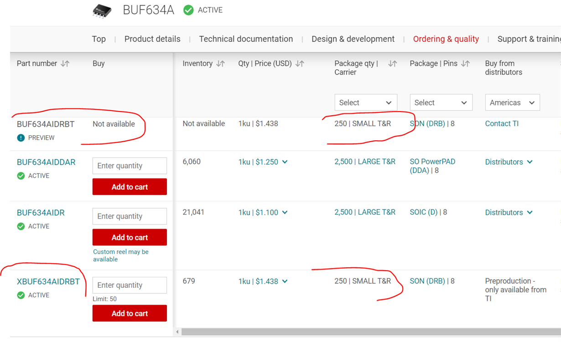Go to the Top section tab
The height and width of the screenshot is (342, 561).
pyautogui.click(x=99, y=39)
